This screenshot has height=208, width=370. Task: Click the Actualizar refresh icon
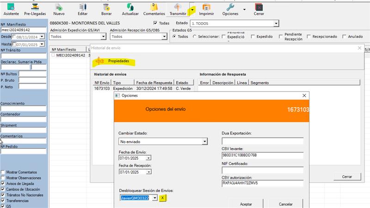pos(130,8)
